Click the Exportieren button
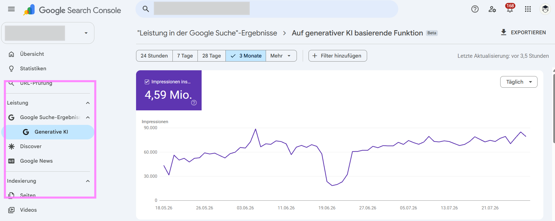Viewport: 555px width, 221px height. tap(523, 33)
